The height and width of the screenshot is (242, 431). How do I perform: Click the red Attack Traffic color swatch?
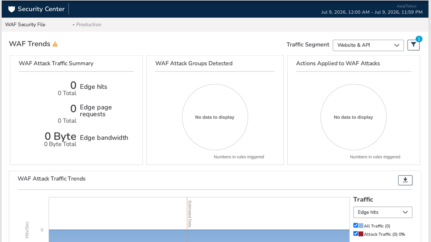pos(361,234)
